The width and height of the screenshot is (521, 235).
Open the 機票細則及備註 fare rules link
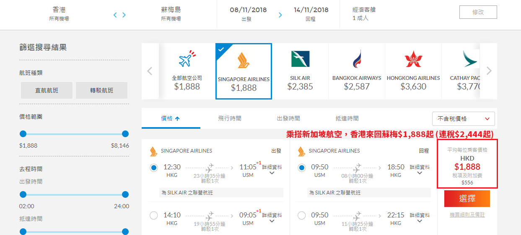467,215
